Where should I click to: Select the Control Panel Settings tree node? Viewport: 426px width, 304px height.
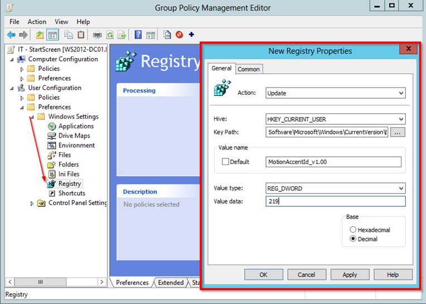[x=77, y=203]
